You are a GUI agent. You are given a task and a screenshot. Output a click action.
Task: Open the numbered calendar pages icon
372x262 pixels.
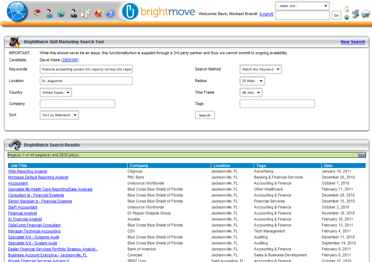(86, 13)
